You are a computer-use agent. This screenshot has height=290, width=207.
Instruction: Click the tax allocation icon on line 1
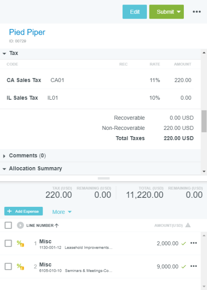[20, 243]
